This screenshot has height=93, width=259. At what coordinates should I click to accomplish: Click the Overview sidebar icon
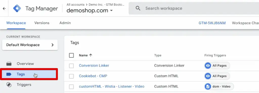[x=9, y=64]
